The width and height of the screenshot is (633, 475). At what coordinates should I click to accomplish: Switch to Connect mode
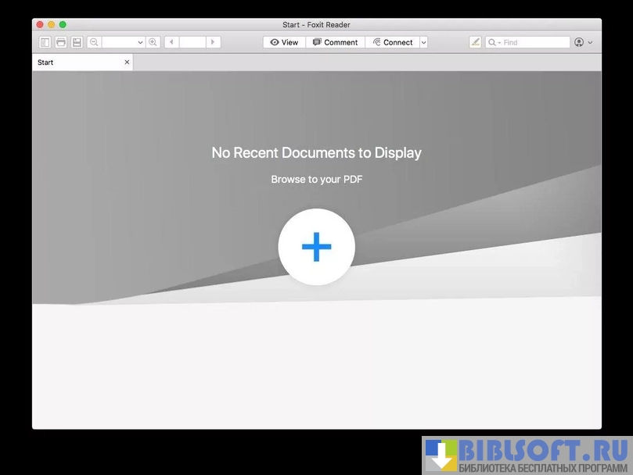392,42
